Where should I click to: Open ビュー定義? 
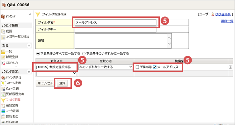[x=12, y=88]
